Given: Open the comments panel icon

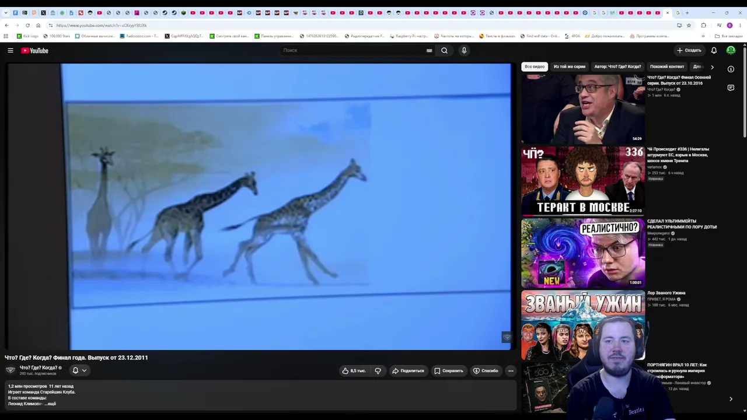Looking at the screenshot, I should coord(731,88).
